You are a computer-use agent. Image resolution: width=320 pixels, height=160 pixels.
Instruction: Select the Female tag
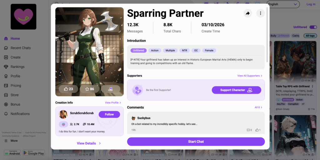click(209, 50)
